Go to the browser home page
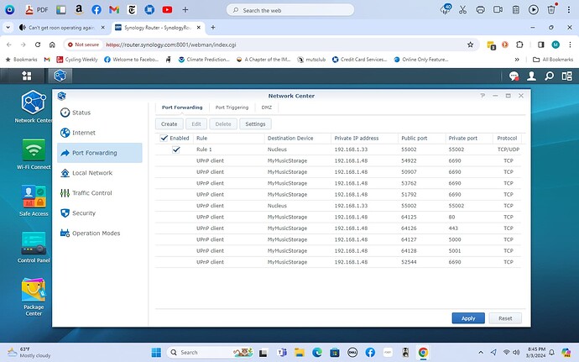Image resolution: width=579 pixels, height=362 pixels. click(52, 45)
